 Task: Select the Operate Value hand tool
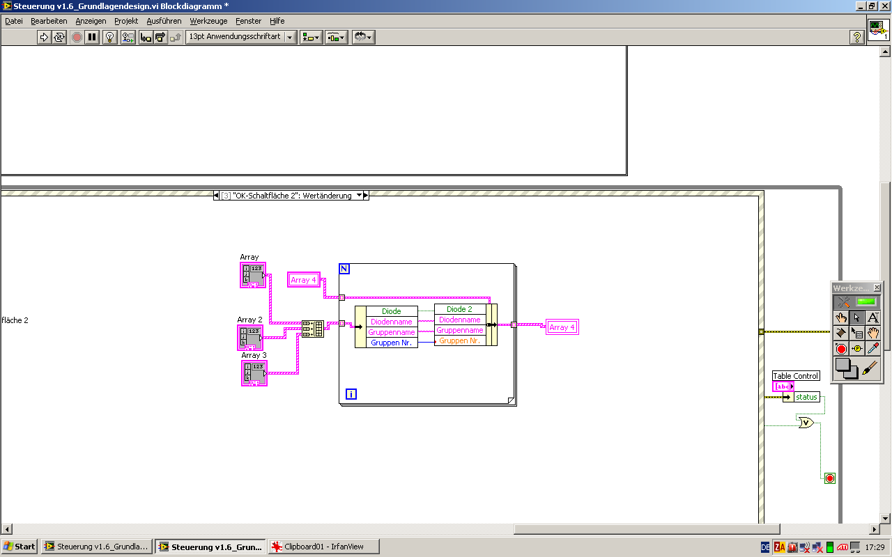click(842, 318)
